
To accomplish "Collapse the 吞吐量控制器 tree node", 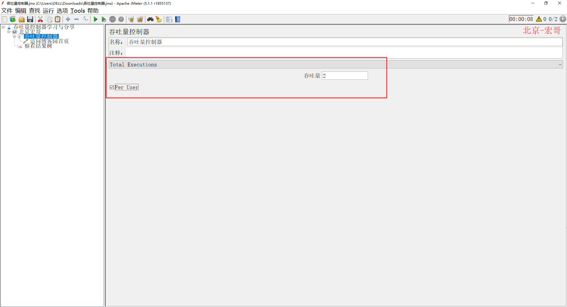I will [x=14, y=36].
